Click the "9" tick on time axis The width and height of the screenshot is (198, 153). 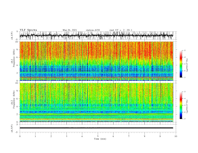(160, 136)
